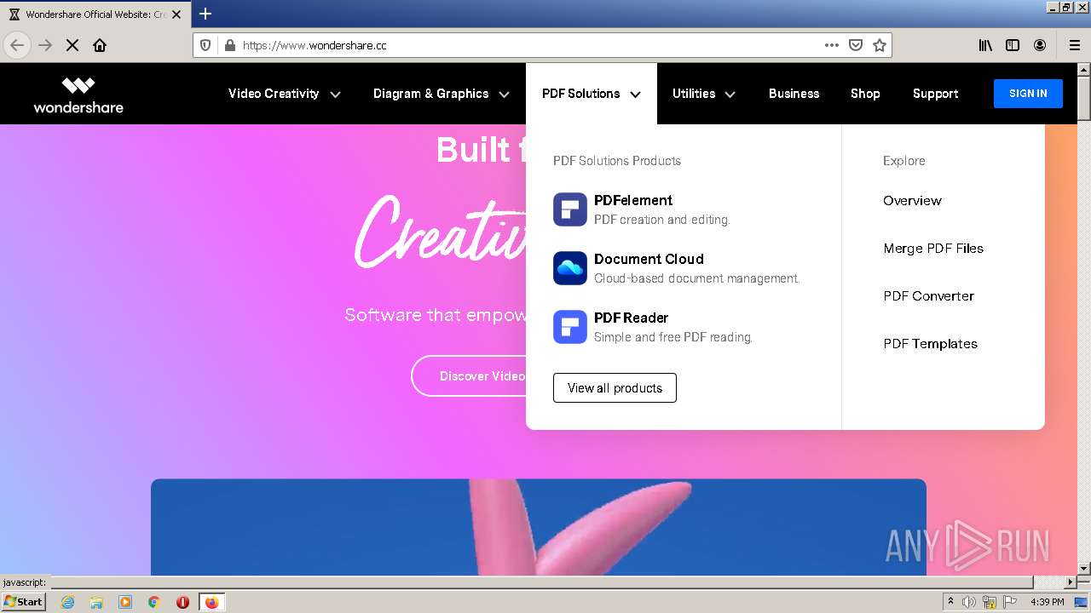
Task: Go forward in browser history
Action: [45, 45]
